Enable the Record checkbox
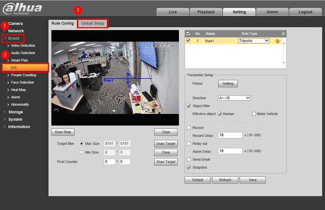The width and height of the screenshot is (325, 210). point(188,128)
